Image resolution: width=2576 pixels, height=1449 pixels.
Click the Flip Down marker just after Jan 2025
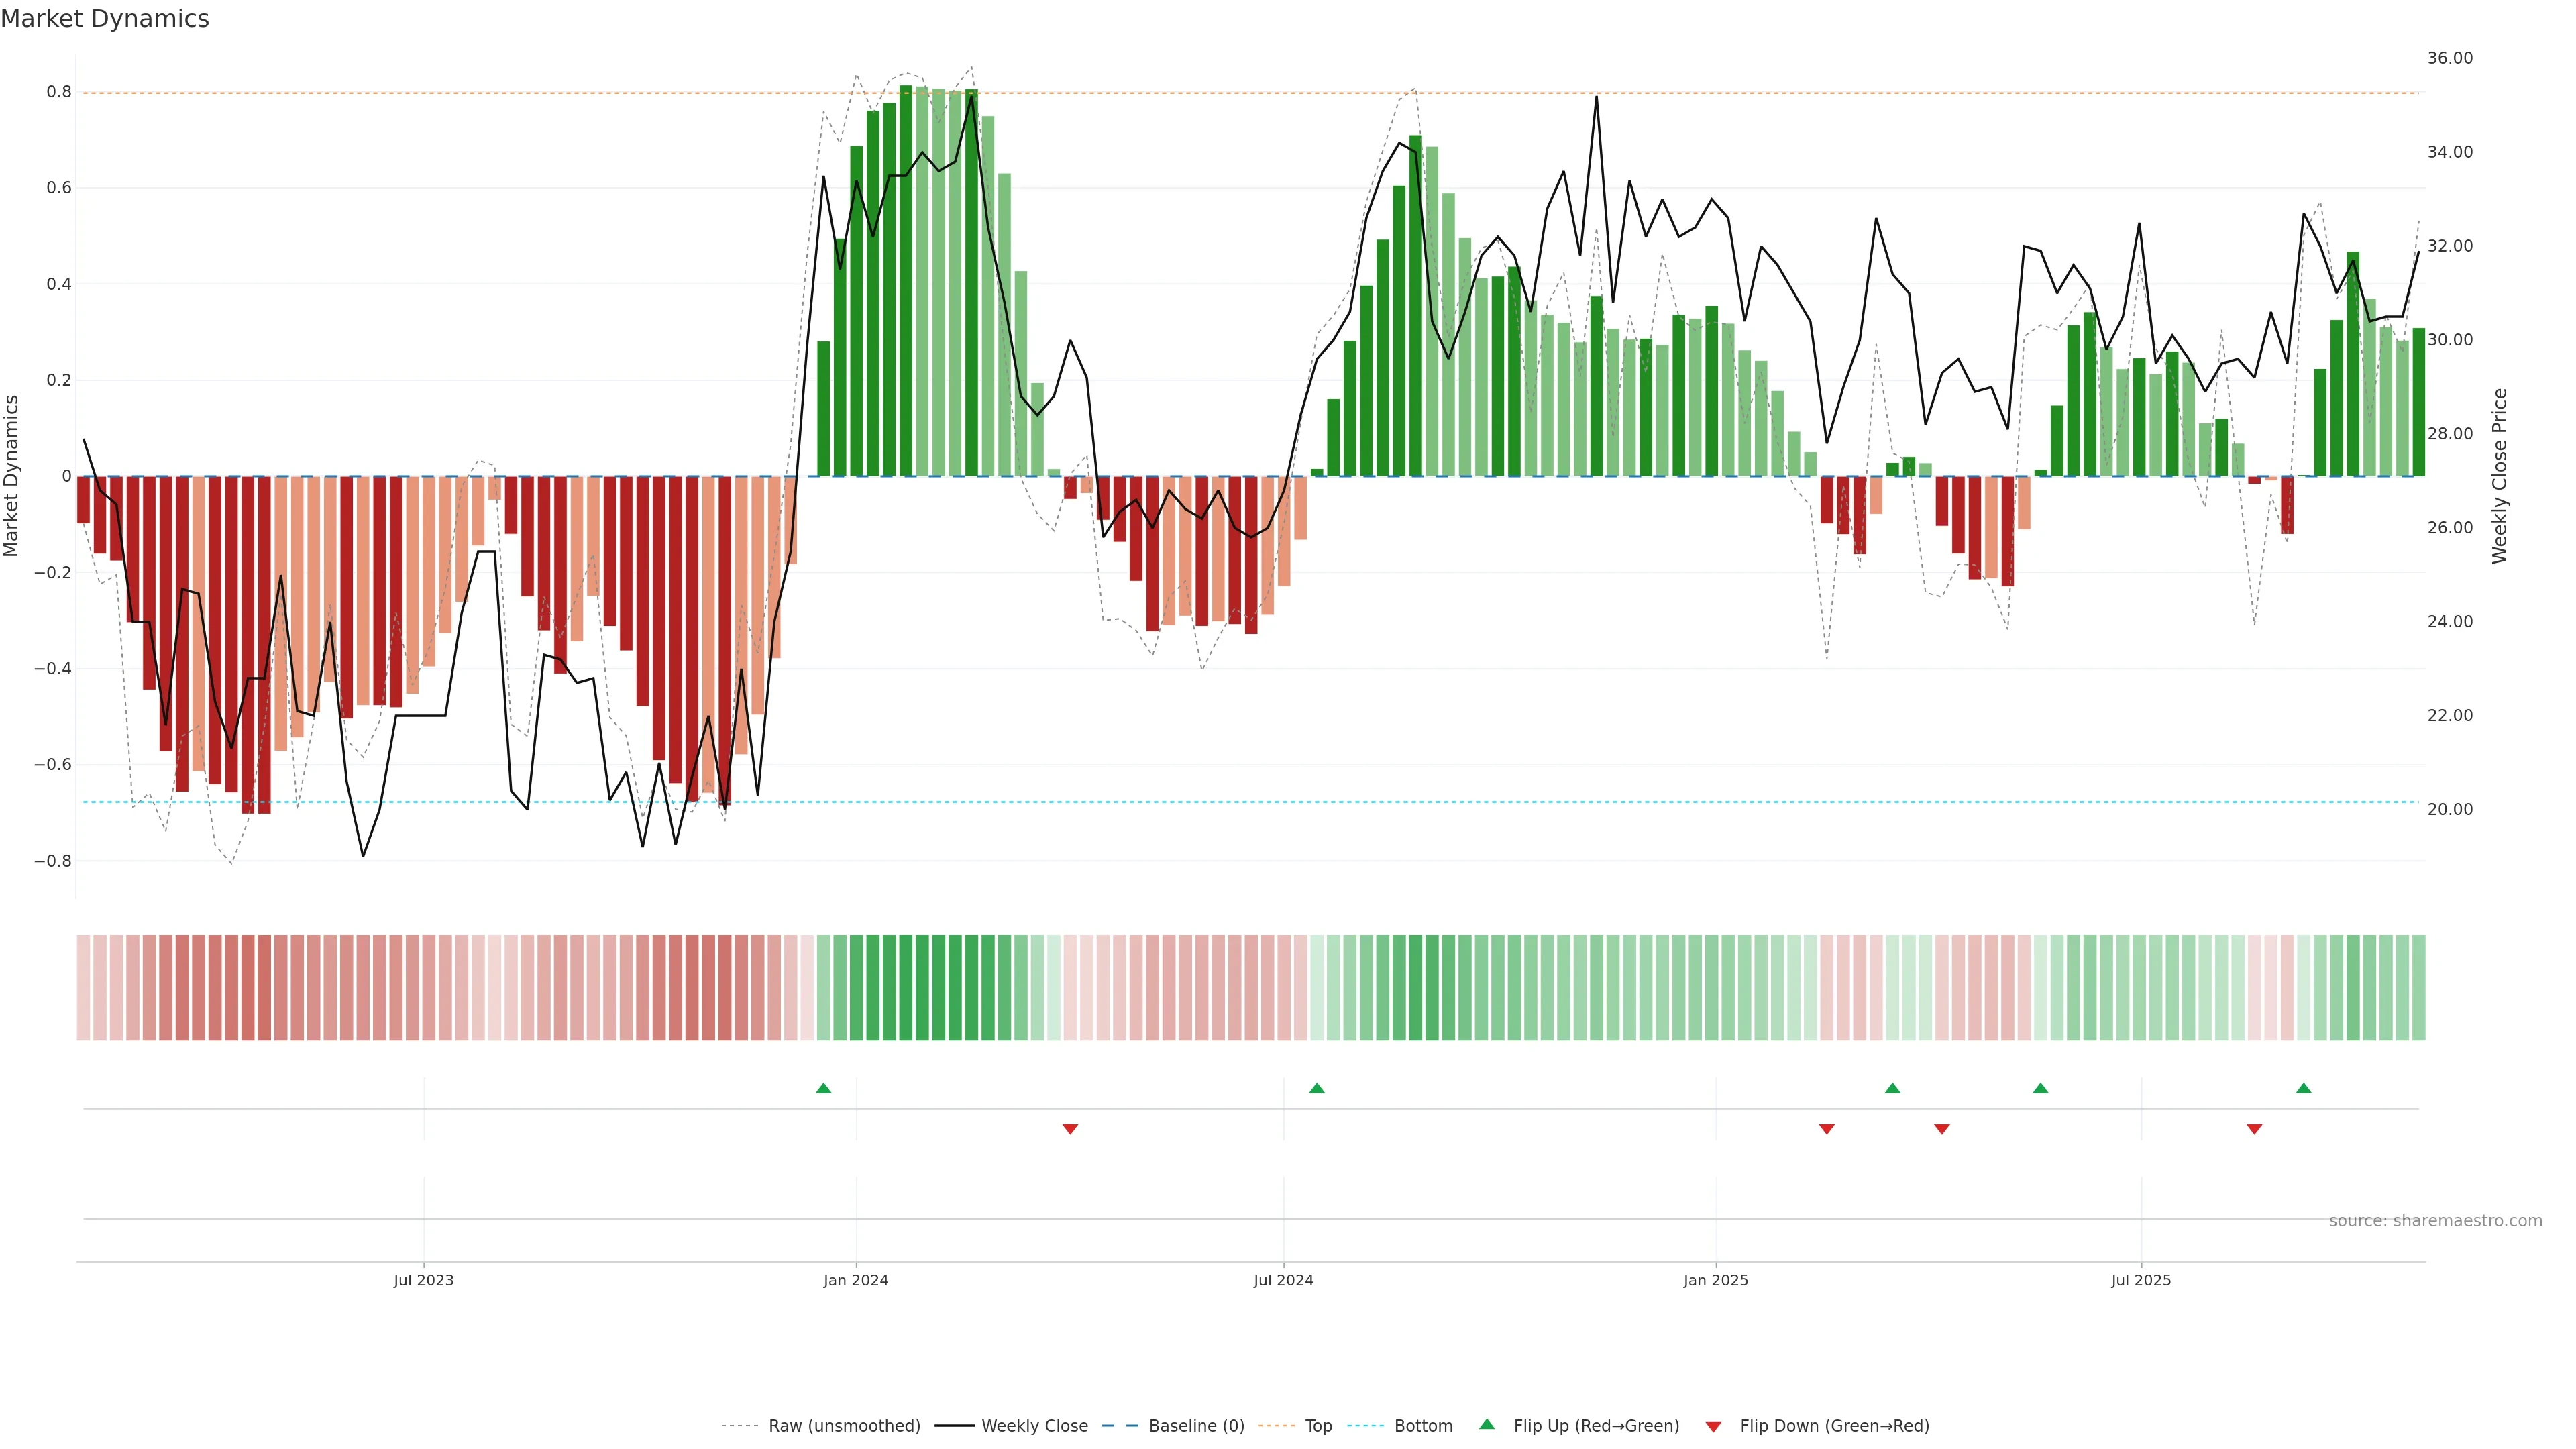(x=1826, y=1129)
